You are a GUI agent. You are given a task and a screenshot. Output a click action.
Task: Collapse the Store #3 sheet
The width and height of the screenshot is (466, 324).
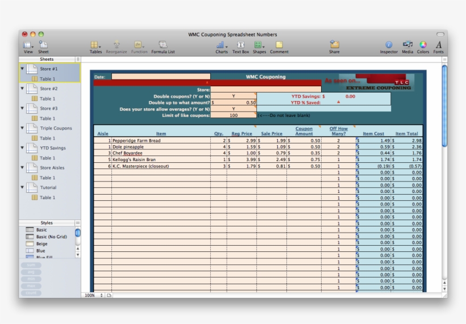tap(22, 108)
